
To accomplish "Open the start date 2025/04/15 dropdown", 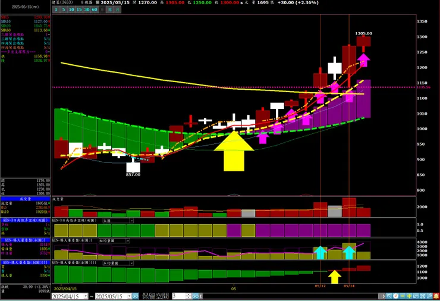I will (86, 296).
